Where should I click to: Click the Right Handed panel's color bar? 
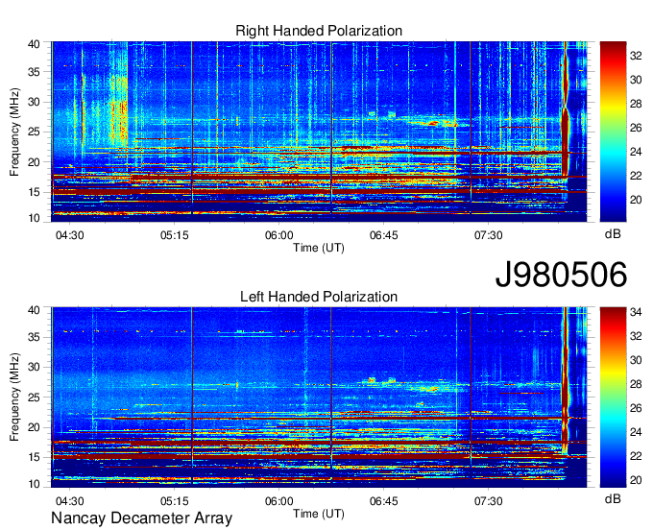coord(613,132)
